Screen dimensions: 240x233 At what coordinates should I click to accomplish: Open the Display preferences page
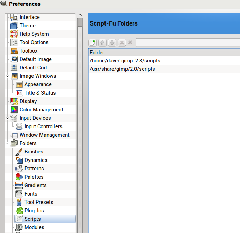click(x=28, y=101)
